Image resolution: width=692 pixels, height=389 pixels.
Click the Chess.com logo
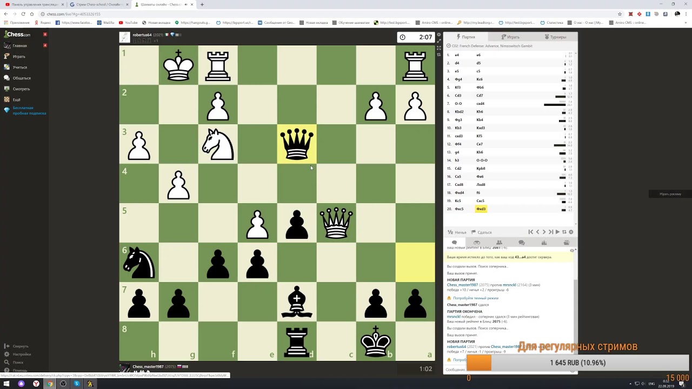[17, 34]
